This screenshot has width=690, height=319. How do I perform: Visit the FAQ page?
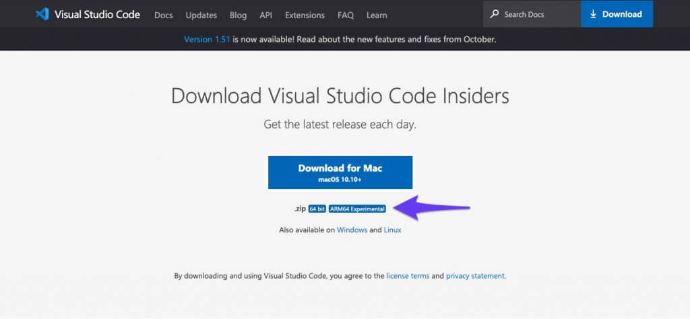pos(346,15)
